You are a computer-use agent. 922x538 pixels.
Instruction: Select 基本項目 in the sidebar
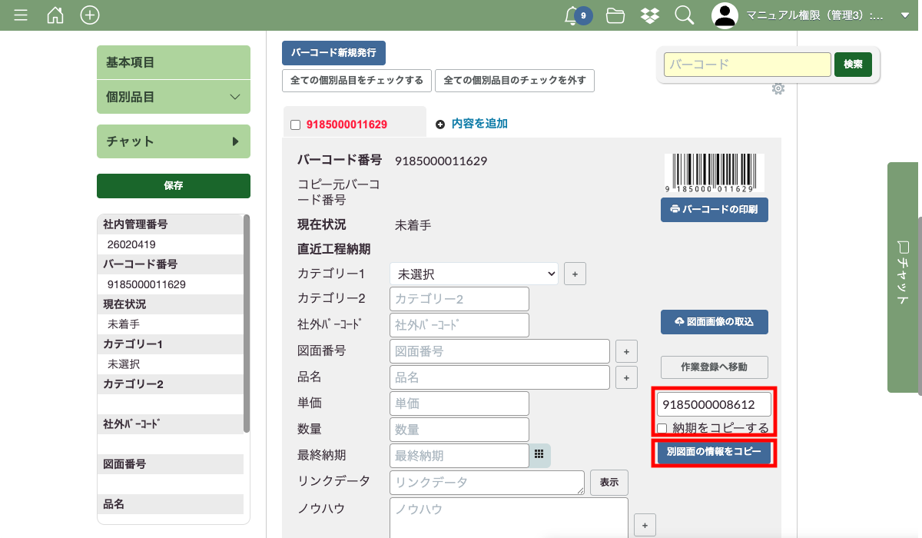[174, 62]
